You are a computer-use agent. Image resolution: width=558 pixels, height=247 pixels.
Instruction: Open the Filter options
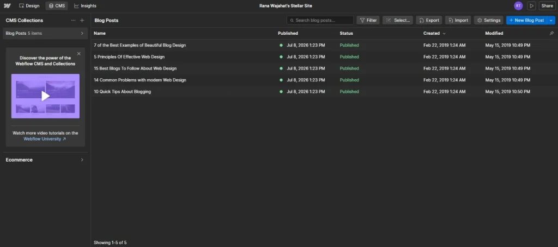368,20
